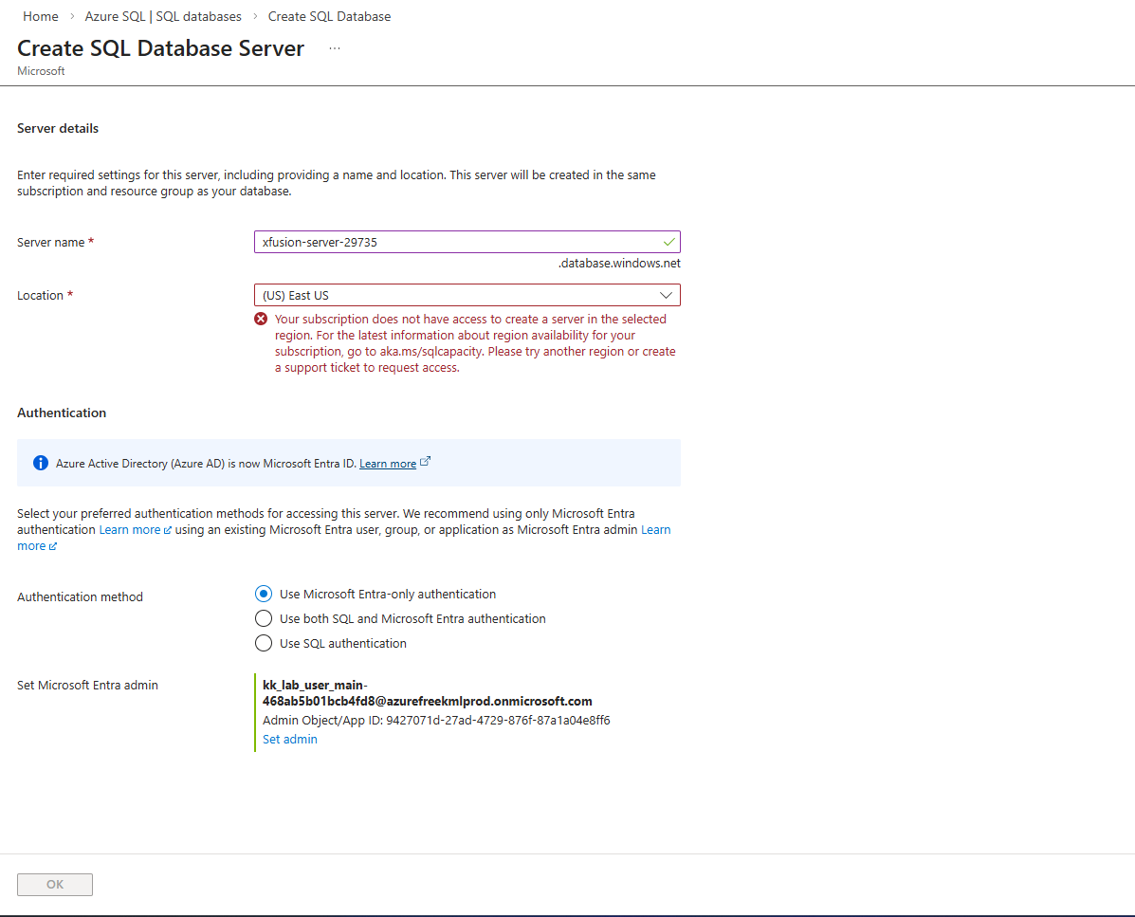Open Create SQL Database breadcrumb
The height and width of the screenshot is (917, 1135).
pos(329,16)
